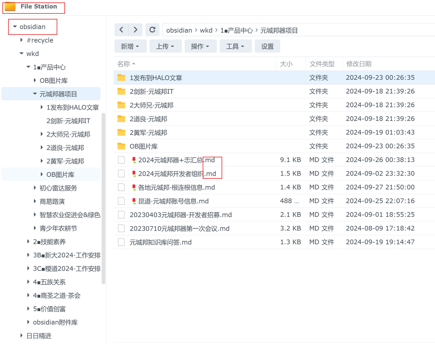
Task: Select 智慧农业促进会&绿色 tree folder
Action: tap(70, 215)
